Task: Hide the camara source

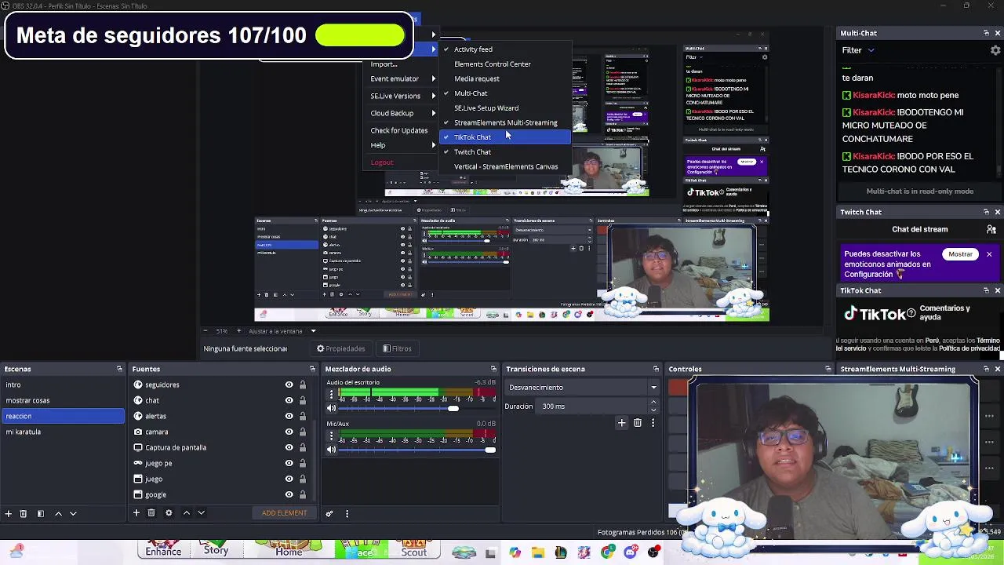Action: 289,432
